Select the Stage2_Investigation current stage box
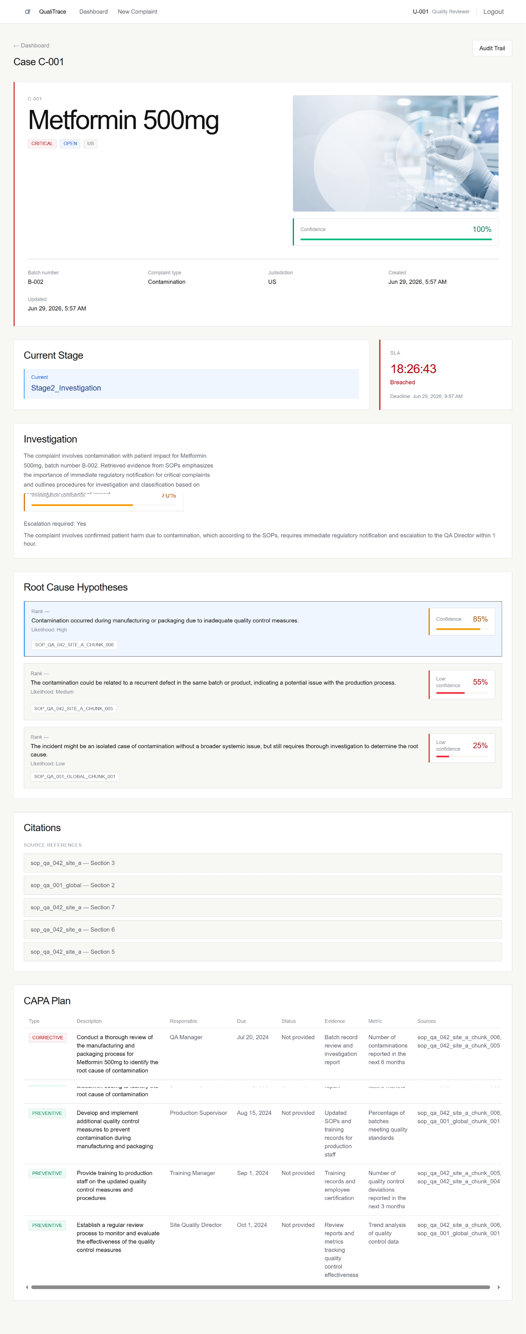The height and width of the screenshot is (1334, 526). pos(191,384)
